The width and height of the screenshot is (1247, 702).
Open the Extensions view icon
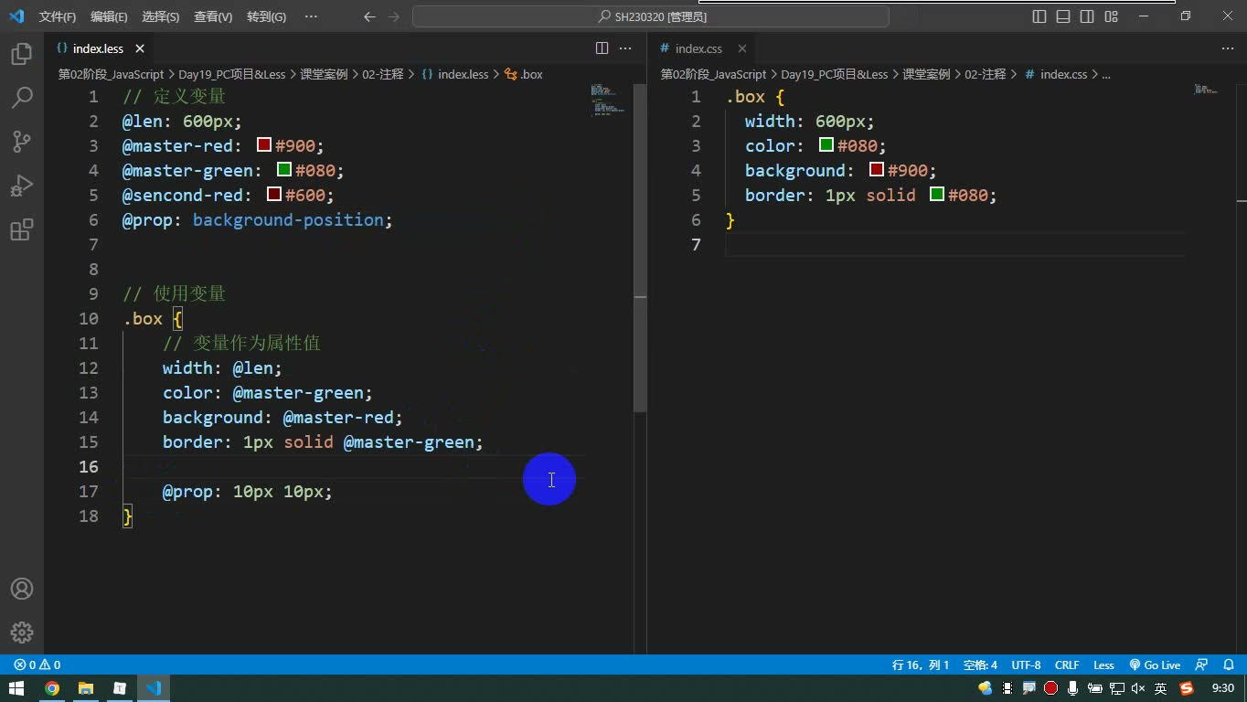22,229
